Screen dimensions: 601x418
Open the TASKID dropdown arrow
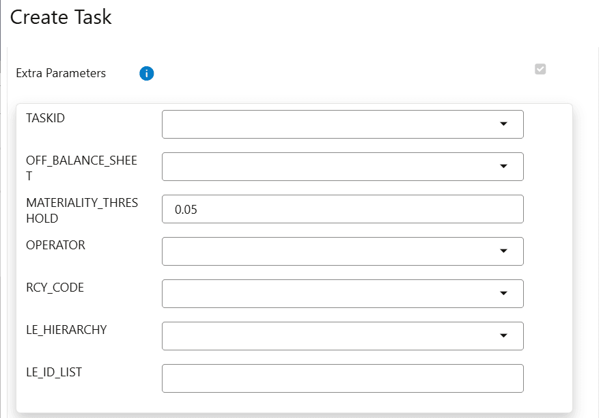tap(504, 124)
